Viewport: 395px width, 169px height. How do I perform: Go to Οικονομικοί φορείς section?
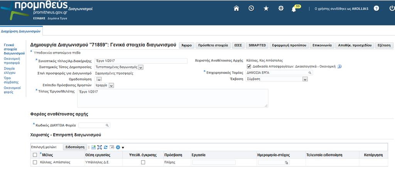pos(12,90)
